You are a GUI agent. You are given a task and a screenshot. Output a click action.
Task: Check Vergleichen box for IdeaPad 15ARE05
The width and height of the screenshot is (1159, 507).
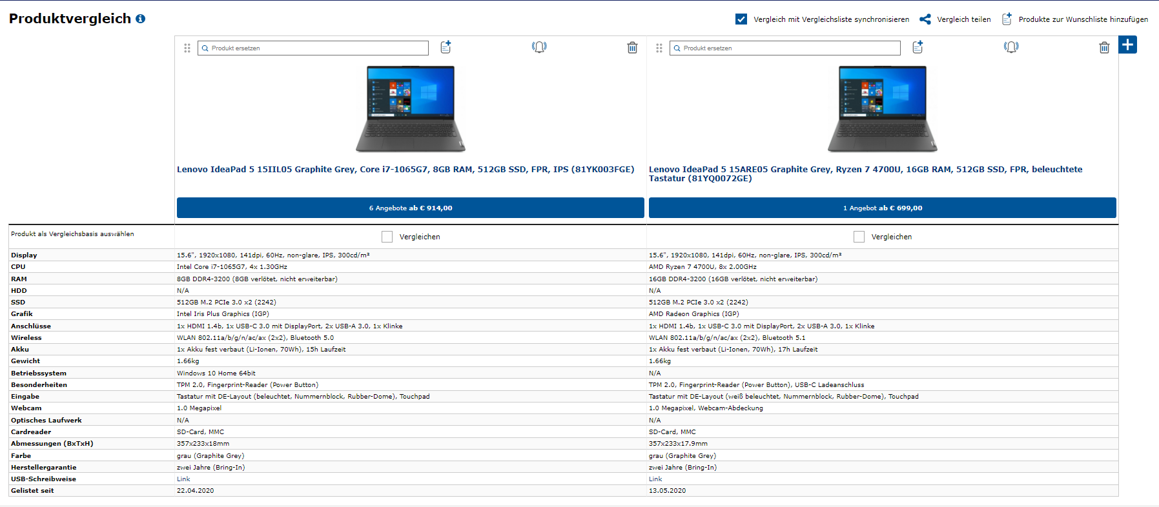click(859, 237)
